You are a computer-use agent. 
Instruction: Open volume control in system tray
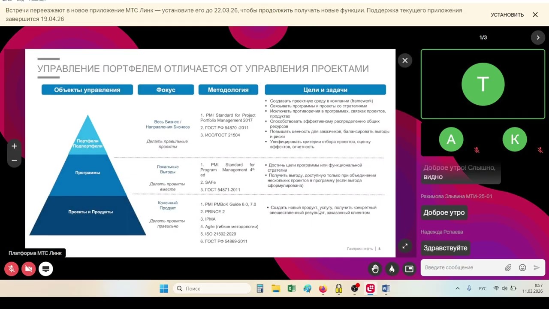504,289
